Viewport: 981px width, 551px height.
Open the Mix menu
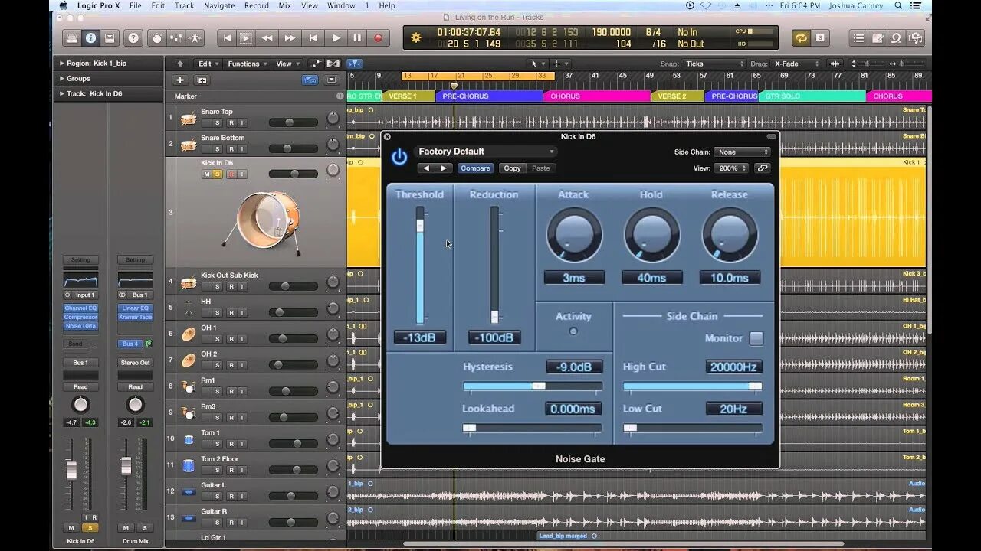click(x=284, y=5)
